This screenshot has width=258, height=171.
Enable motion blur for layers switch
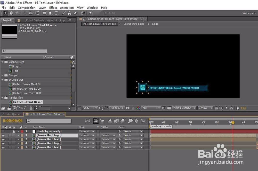click(x=122, y=121)
